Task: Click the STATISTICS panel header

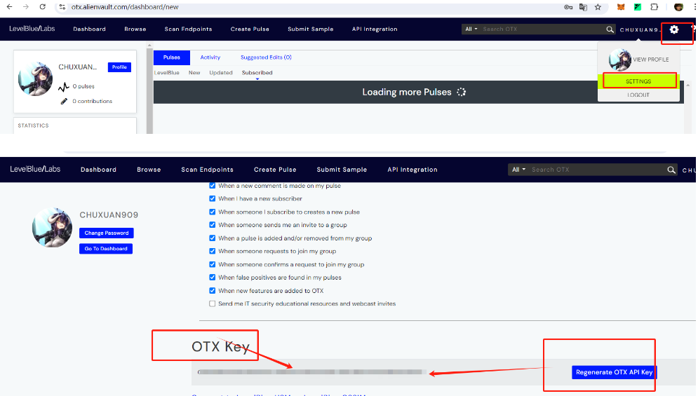Action: tap(34, 125)
